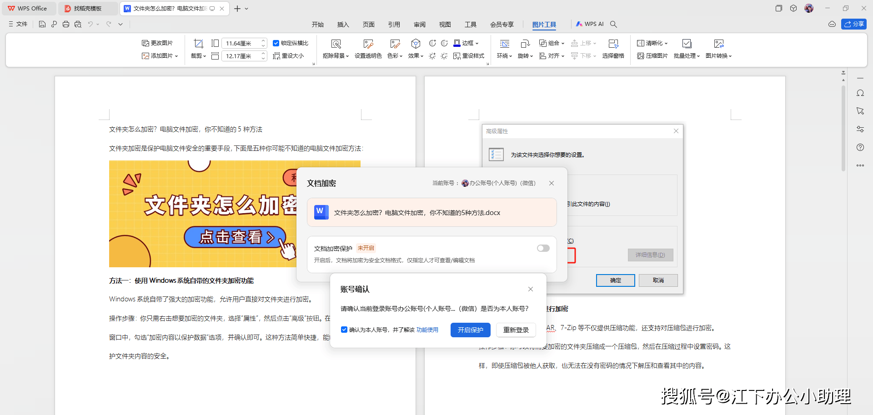Click the user avatar in title bar

tap(809, 8)
